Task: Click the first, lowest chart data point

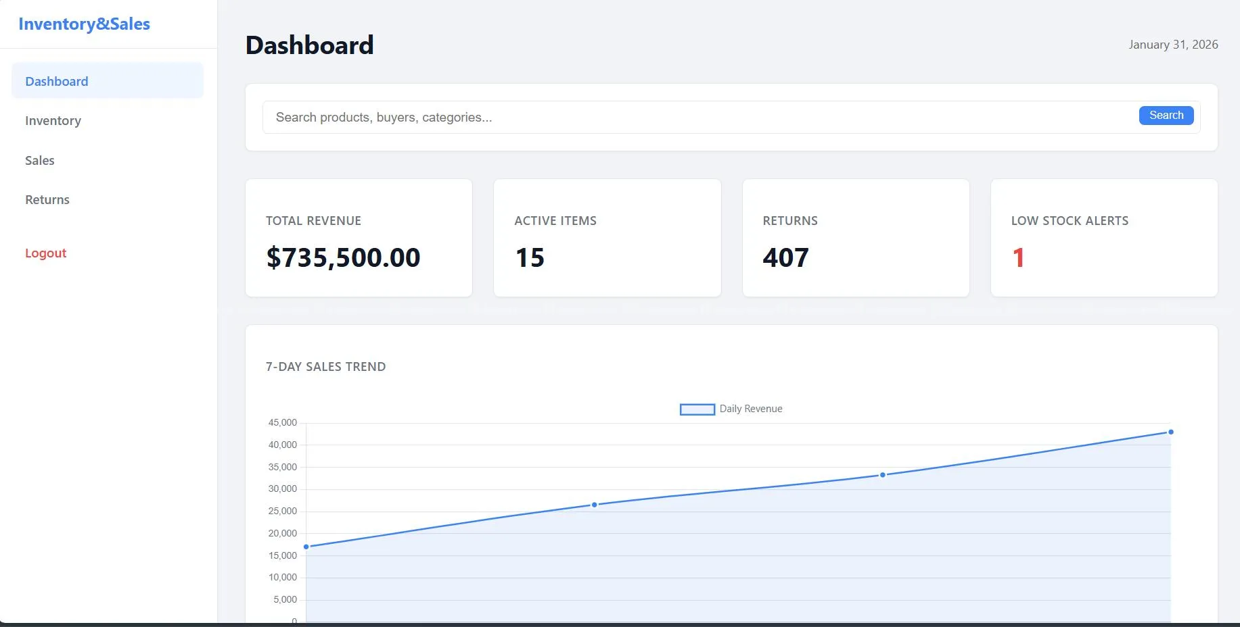Action: pos(306,547)
